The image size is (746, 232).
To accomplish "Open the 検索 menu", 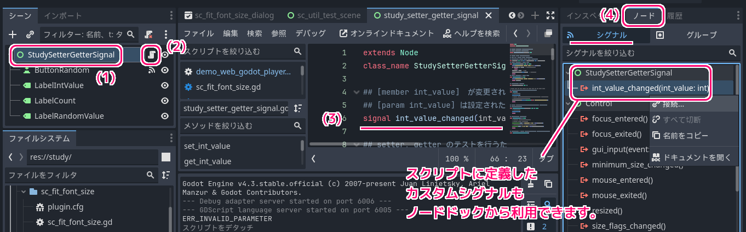I will [x=255, y=33].
